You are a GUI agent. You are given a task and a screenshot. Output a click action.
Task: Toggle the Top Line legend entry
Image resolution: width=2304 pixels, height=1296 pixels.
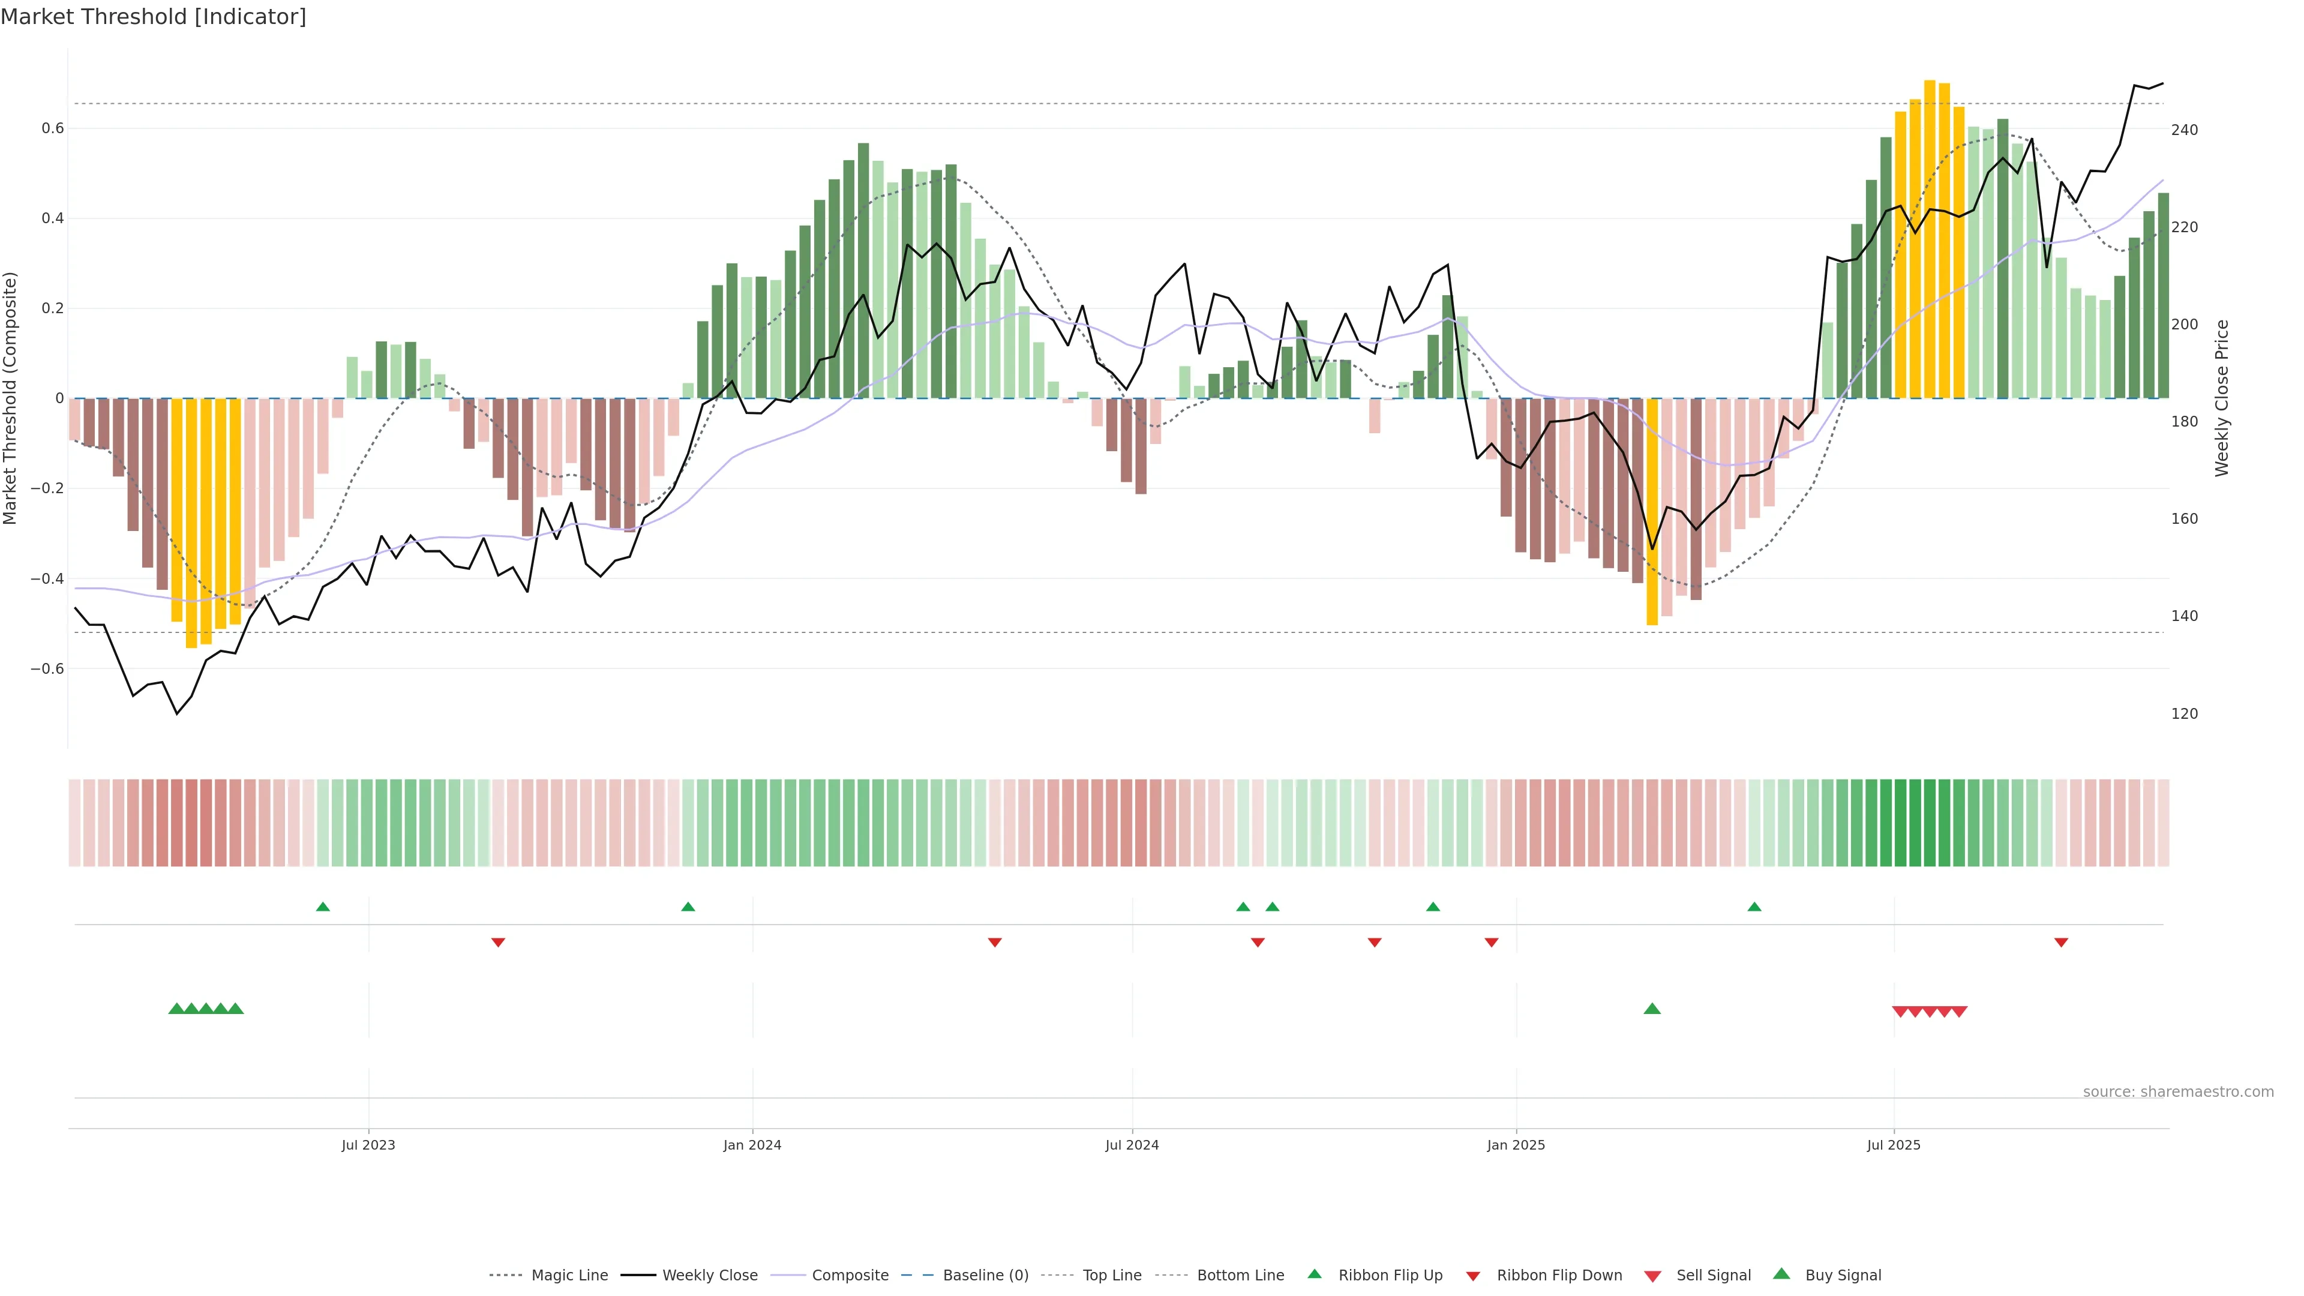1112,1276
